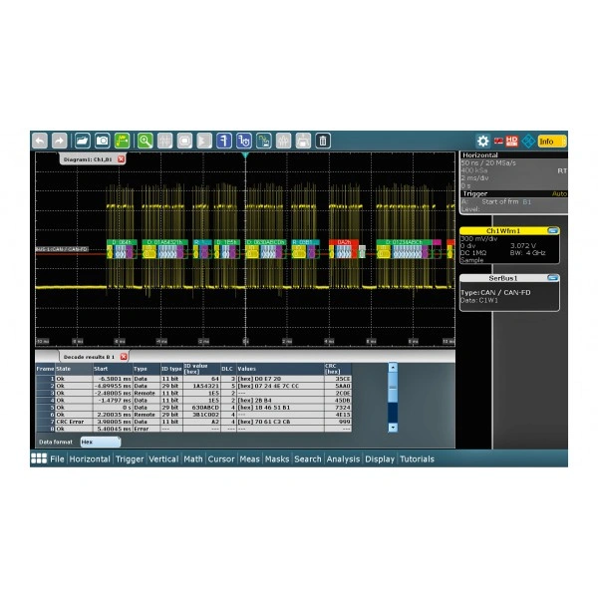Open the Data format Hex dropdown
The height and width of the screenshot is (598, 598).
(101, 442)
